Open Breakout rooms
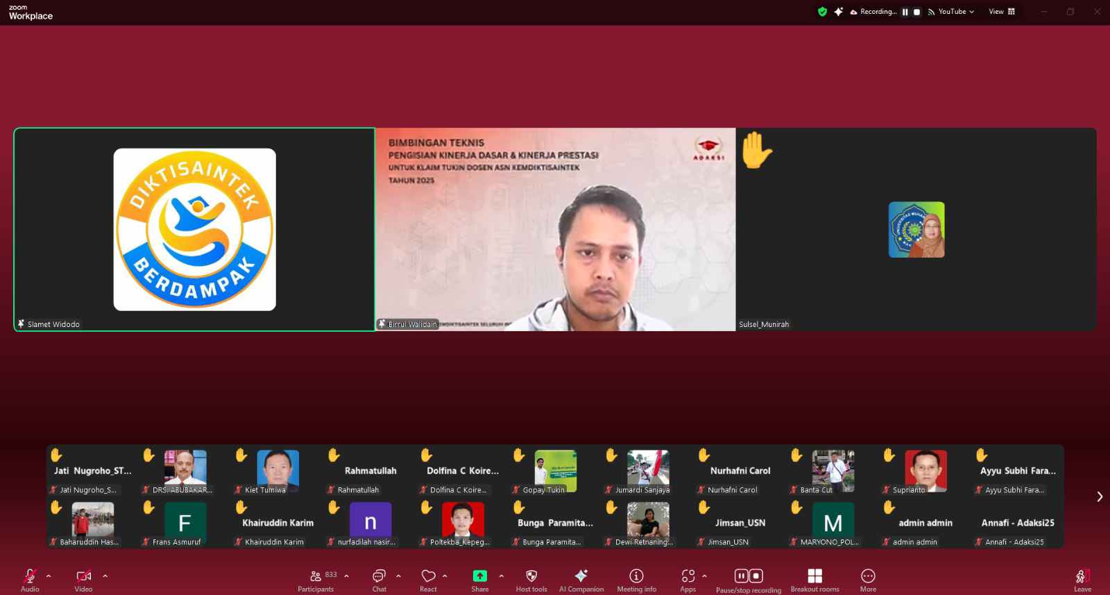The width and height of the screenshot is (1110, 595). 814,580
